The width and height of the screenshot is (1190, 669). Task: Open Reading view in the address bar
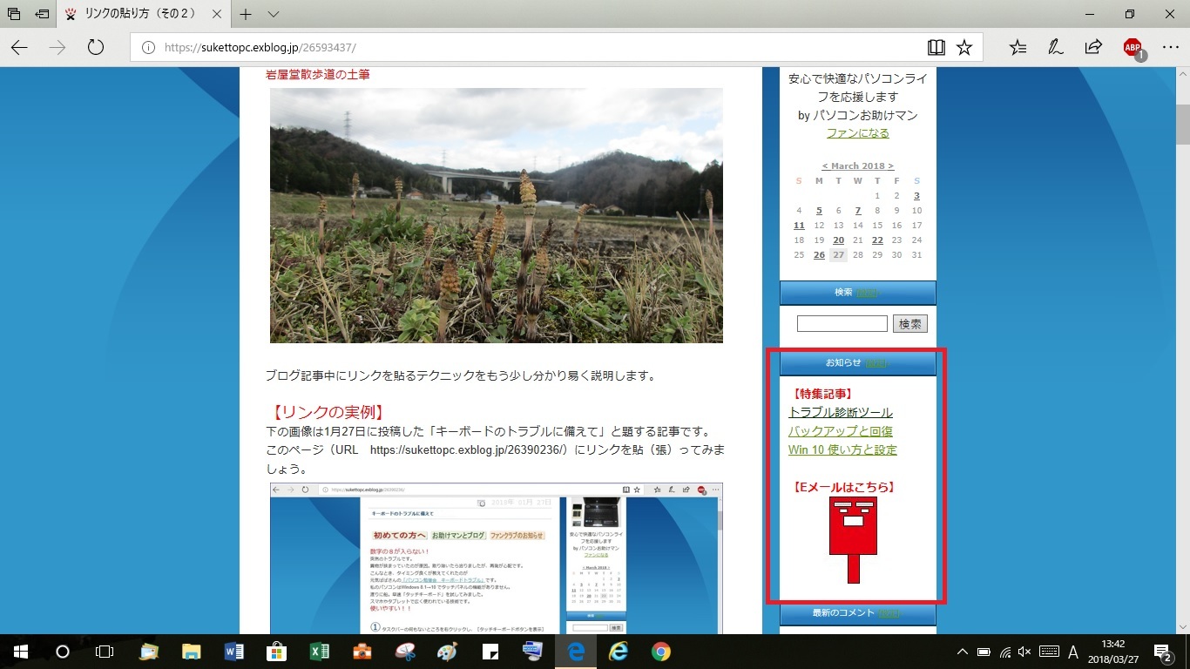coord(936,47)
